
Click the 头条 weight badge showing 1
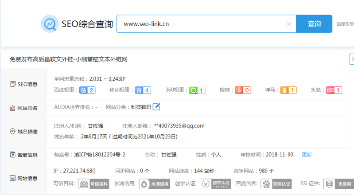click(334, 90)
